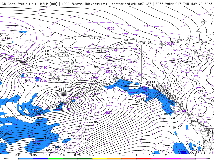Click the '970' isobar label
Viewport: 214px width, 160px height.
tap(54, 87)
